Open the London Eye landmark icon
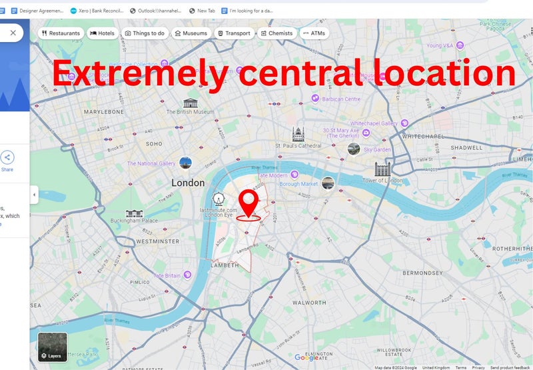 pyautogui.click(x=219, y=199)
